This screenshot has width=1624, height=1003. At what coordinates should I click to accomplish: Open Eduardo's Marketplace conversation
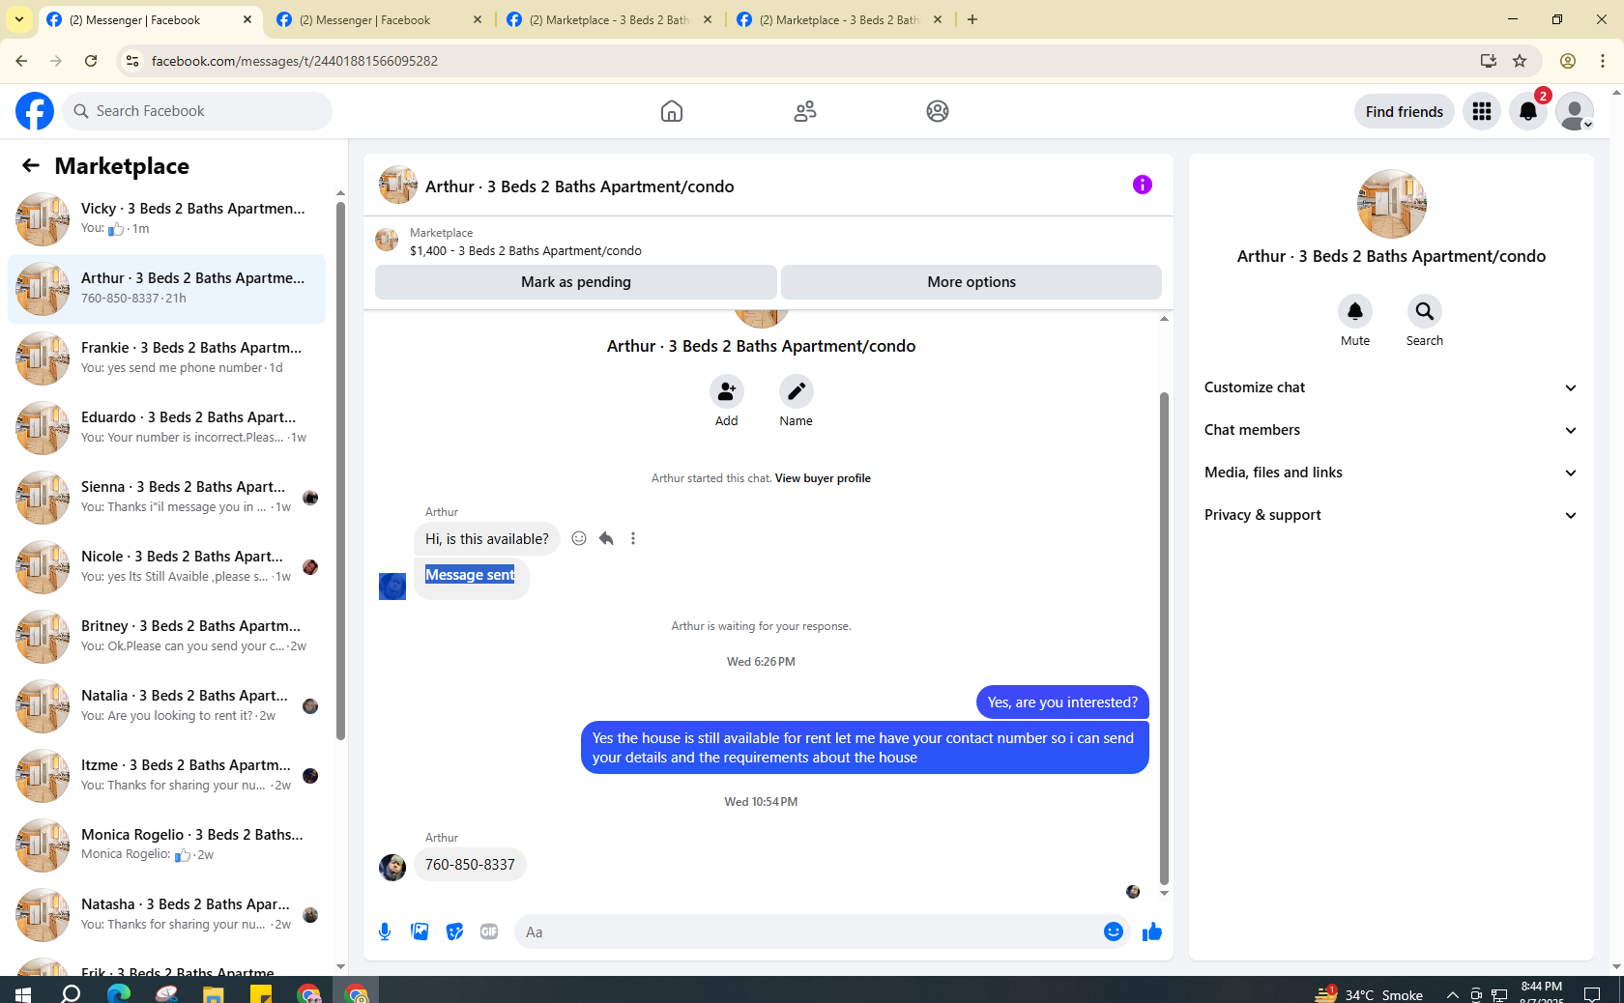coord(166,428)
